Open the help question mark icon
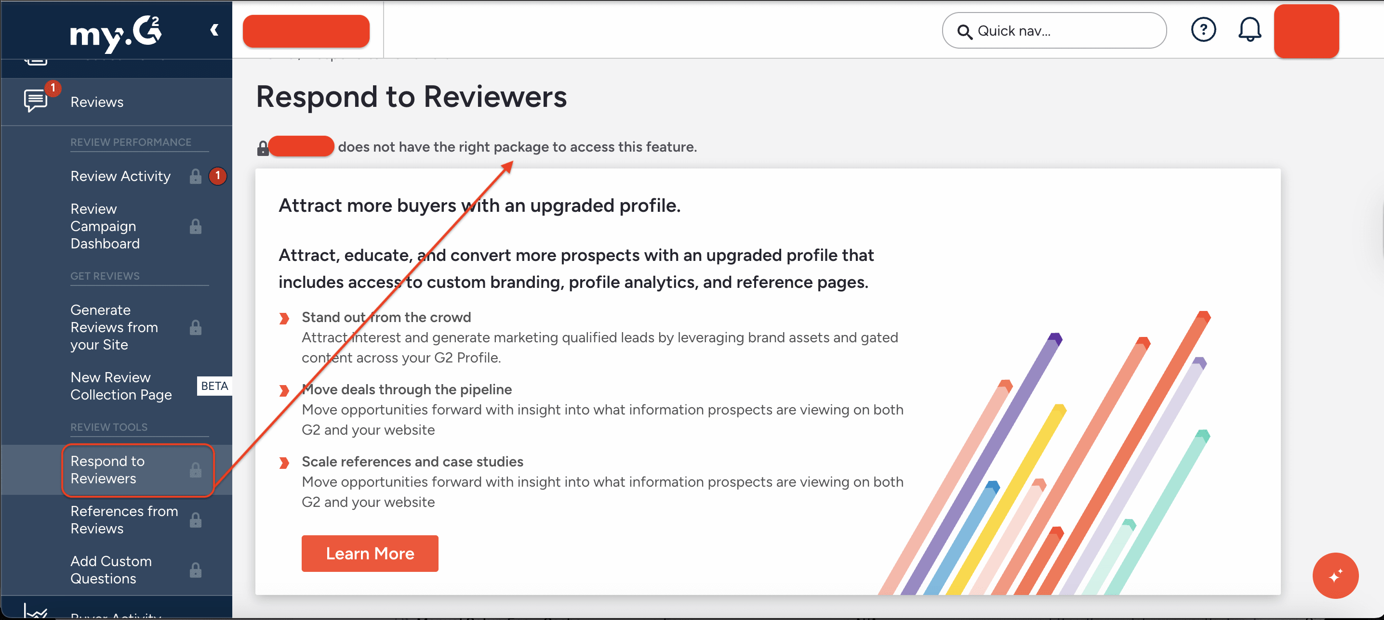Image resolution: width=1384 pixels, height=620 pixels. coord(1204,30)
